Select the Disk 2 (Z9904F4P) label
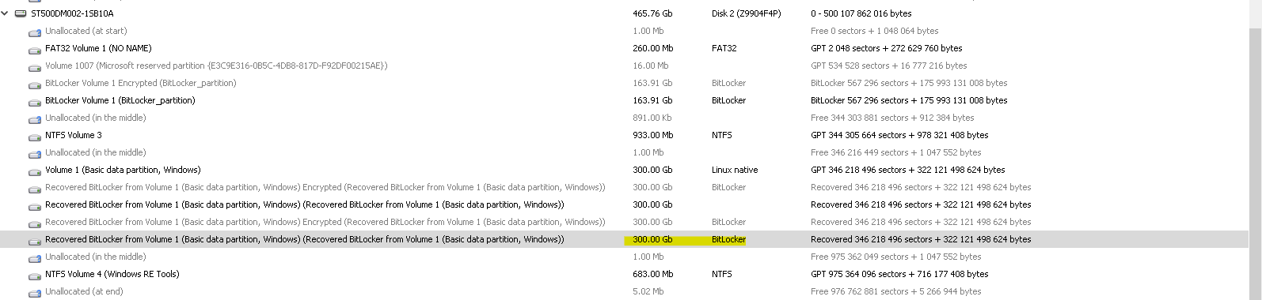Image resolution: width=1262 pixels, height=300 pixels. (x=746, y=13)
